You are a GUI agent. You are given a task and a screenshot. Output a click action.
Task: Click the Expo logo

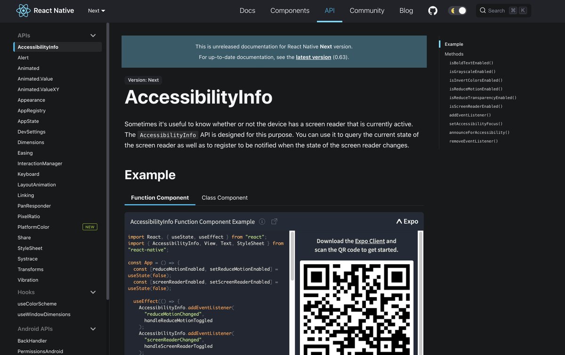pyautogui.click(x=407, y=221)
